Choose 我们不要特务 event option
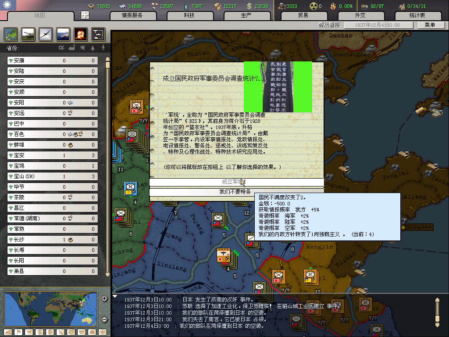This screenshot has width=449, height=337. tap(236, 192)
